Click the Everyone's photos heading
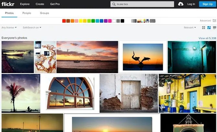Image resolution: width=217 pixels, height=132 pixels. (14, 38)
